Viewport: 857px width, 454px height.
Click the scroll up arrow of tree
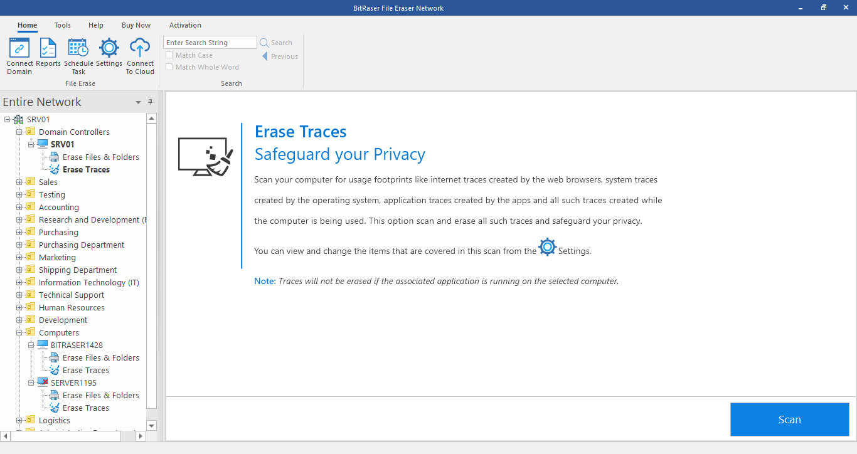pos(151,118)
